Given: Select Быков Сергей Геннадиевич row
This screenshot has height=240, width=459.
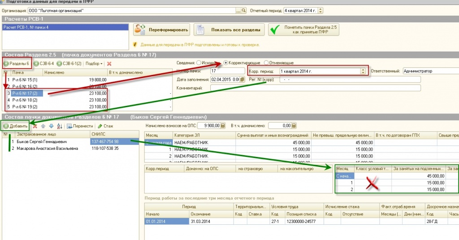Looking at the screenshot, I should click(70, 142).
